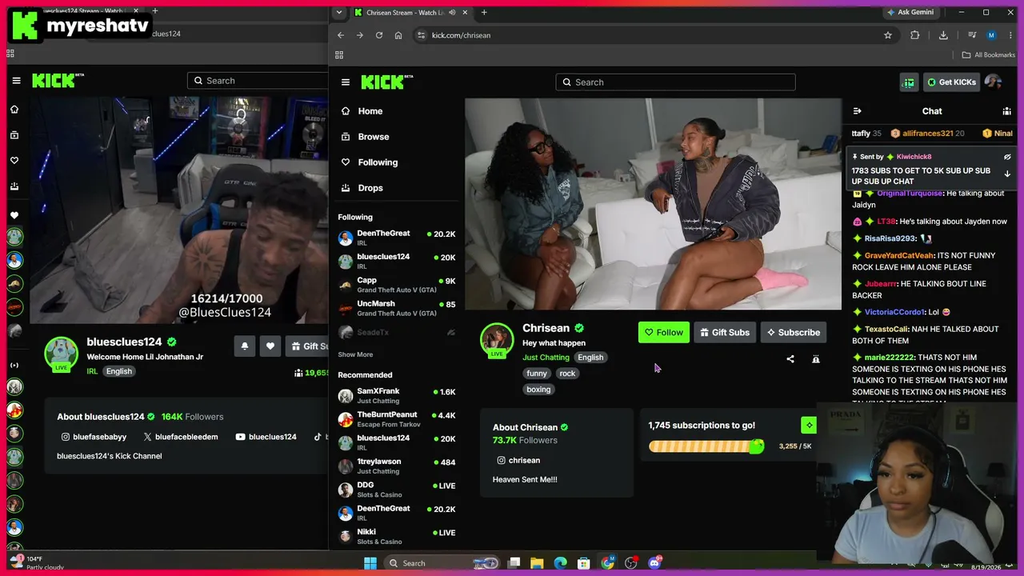Viewport: 1024px width, 576px height.
Task: Click the Gift Subs button for Chrisean
Action: click(x=725, y=332)
